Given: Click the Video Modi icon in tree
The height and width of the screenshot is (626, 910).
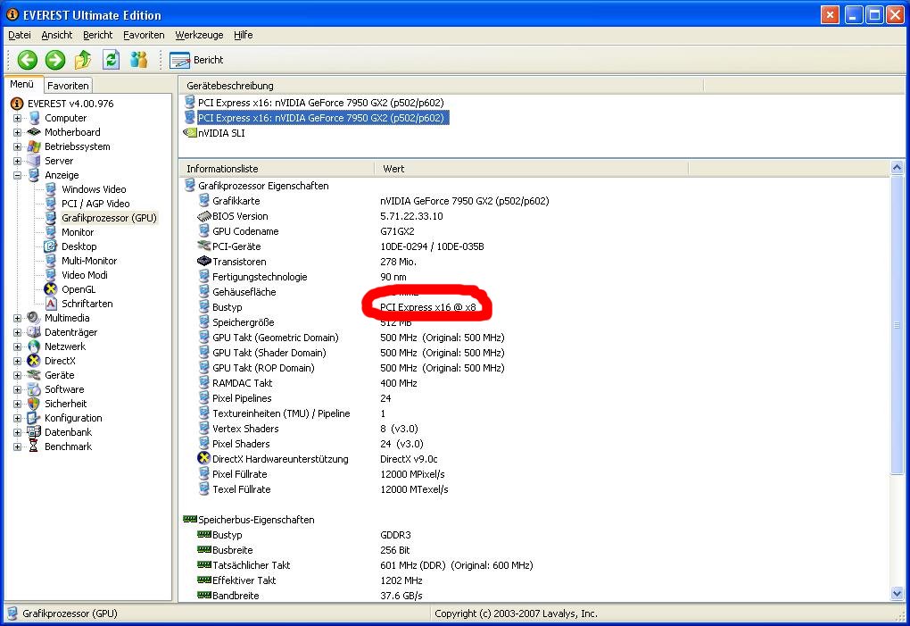Looking at the screenshot, I should click(51, 275).
